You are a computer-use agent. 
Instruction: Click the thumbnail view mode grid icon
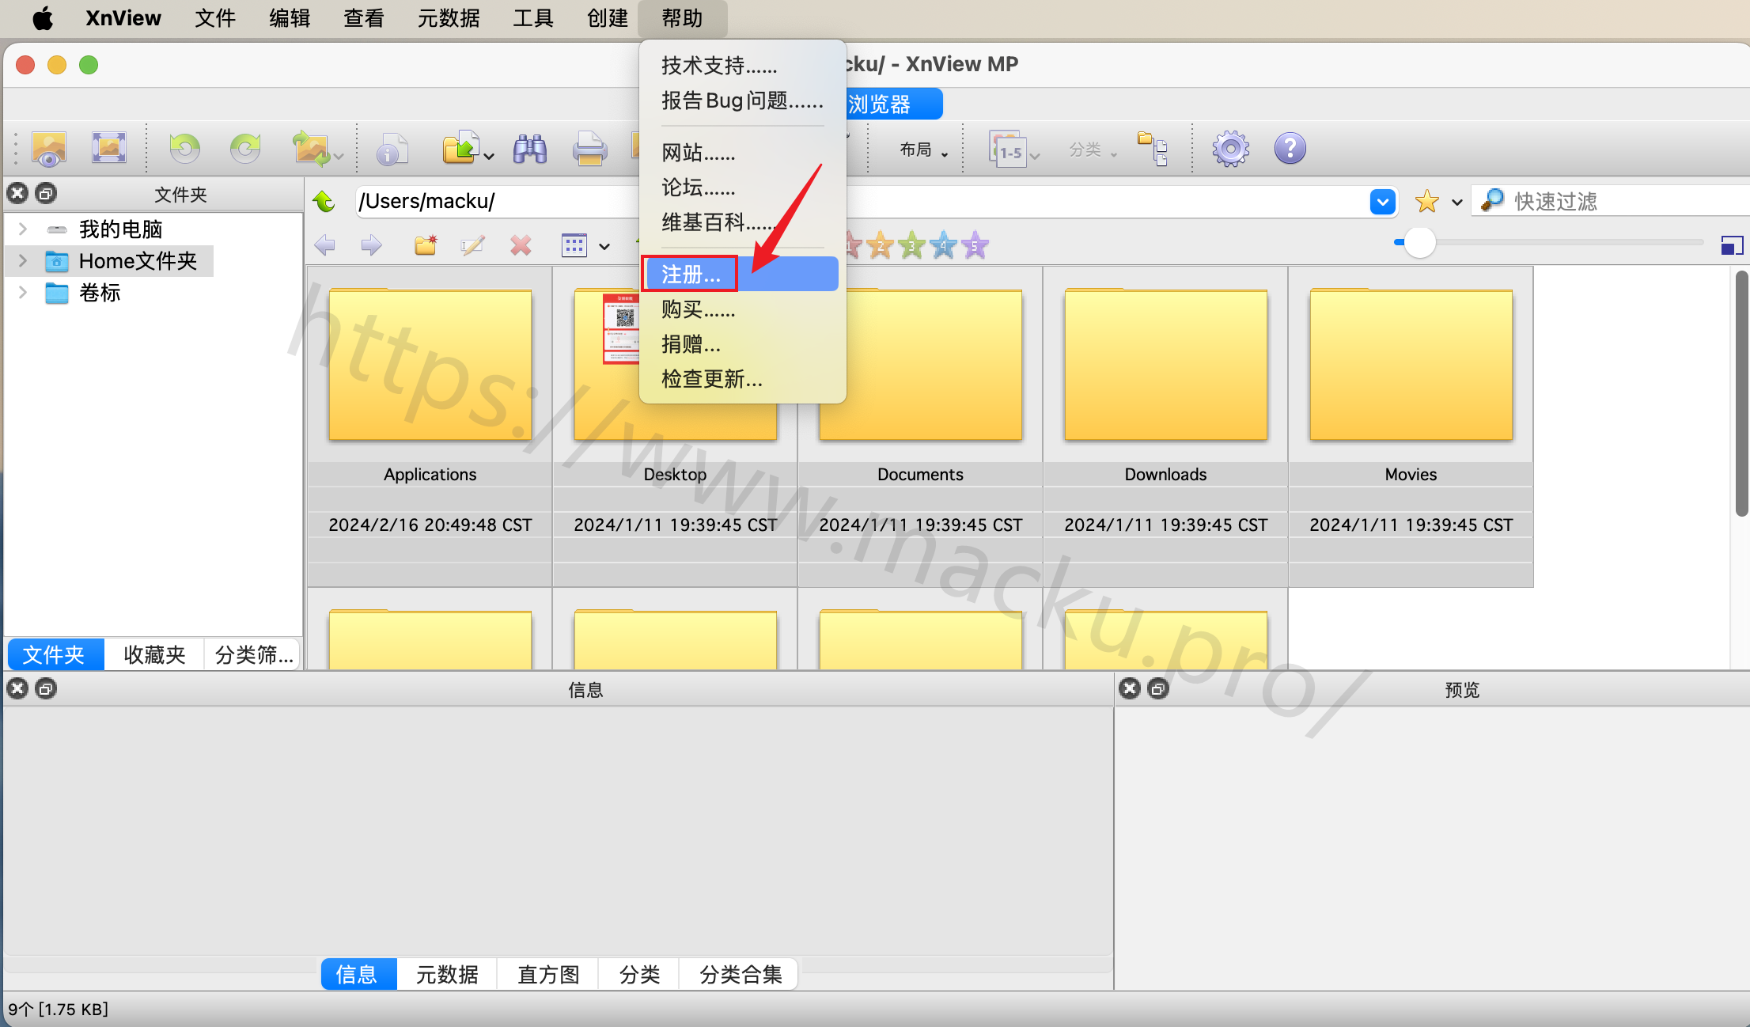[x=574, y=245]
